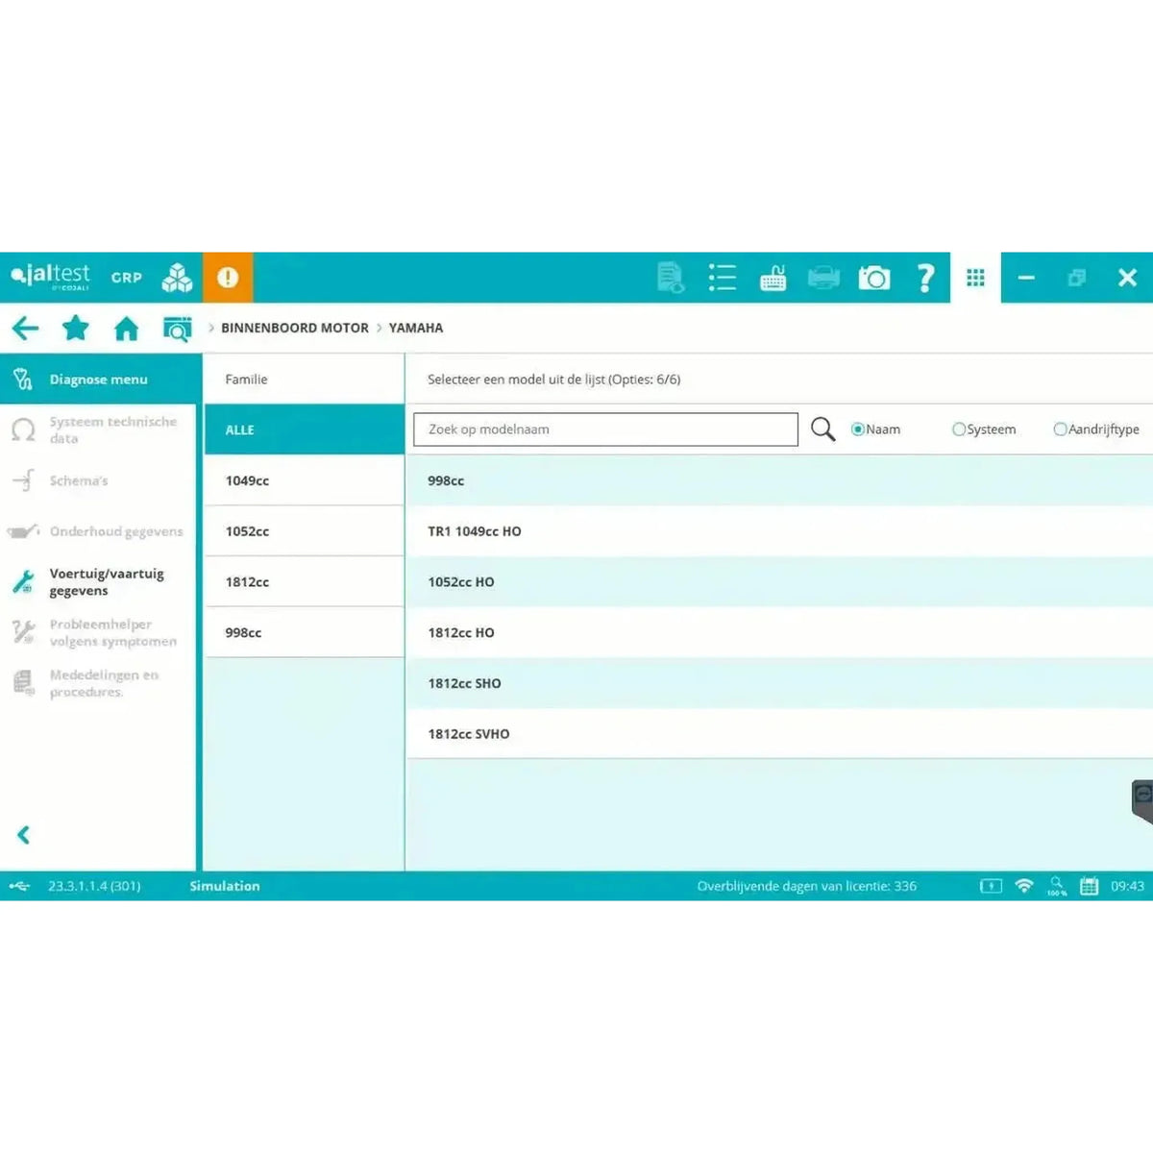1153x1153 pixels.
Task: Select the Naam radio option
Action: tap(875, 429)
